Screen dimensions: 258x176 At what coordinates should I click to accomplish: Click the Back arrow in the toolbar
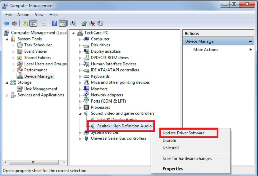tap(6, 23)
